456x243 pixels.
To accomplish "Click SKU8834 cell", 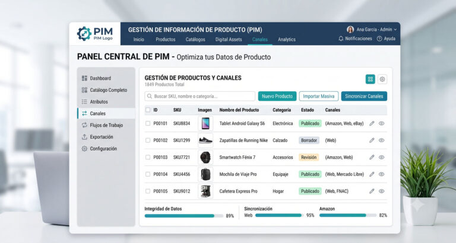I will pyautogui.click(x=182, y=123).
